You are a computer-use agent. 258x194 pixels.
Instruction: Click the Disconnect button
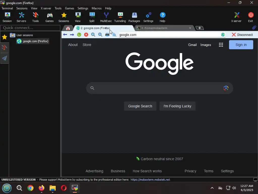coord(242,35)
